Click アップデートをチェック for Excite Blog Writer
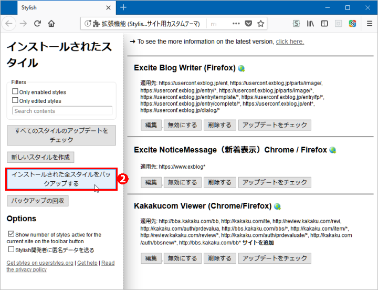The image size is (378, 290). click(275, 125)
